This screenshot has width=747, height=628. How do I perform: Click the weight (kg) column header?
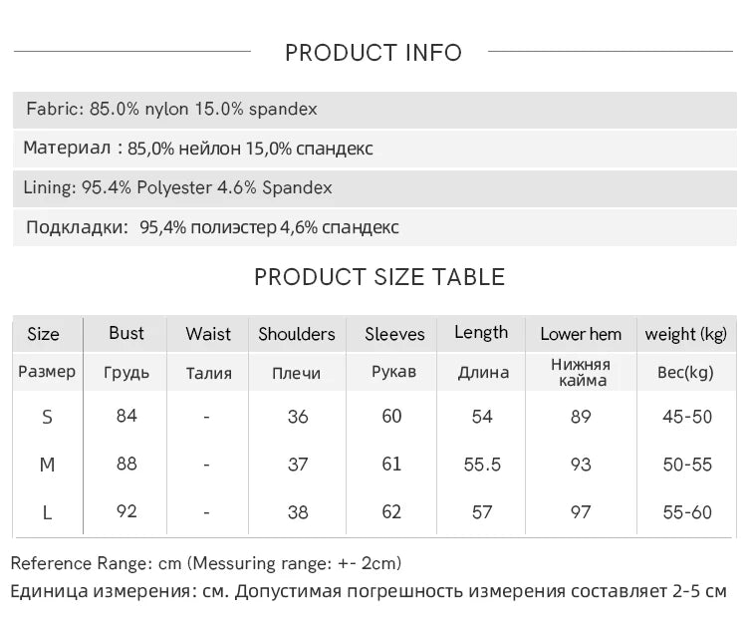[685, 334]
